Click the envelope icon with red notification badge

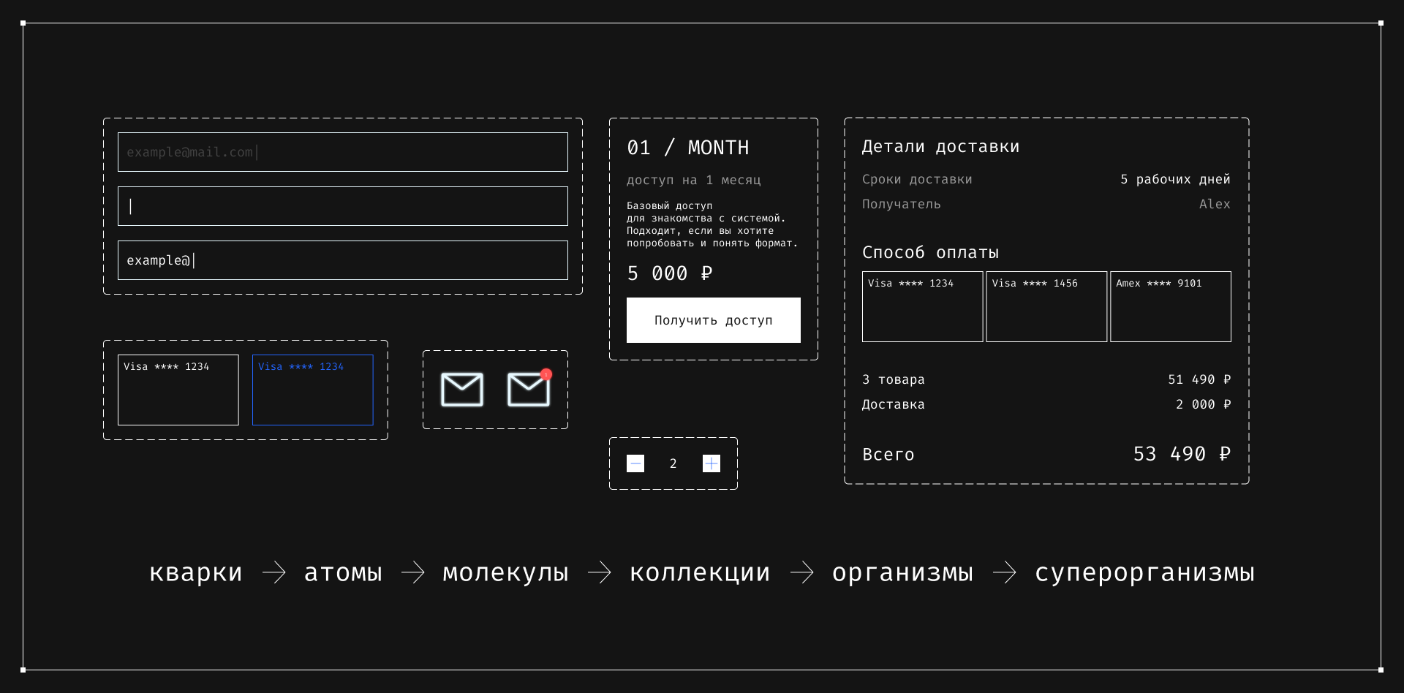[528, 390]
